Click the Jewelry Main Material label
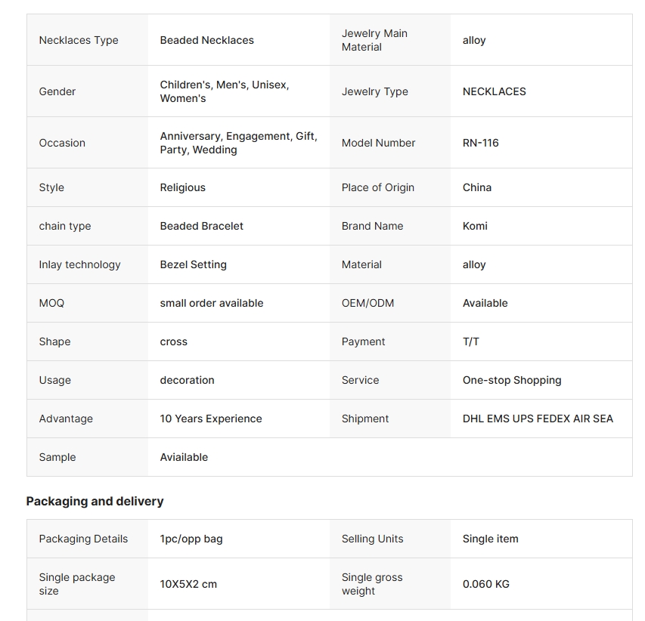The height and width of the screenshot is (621, 645). point(374,40)
